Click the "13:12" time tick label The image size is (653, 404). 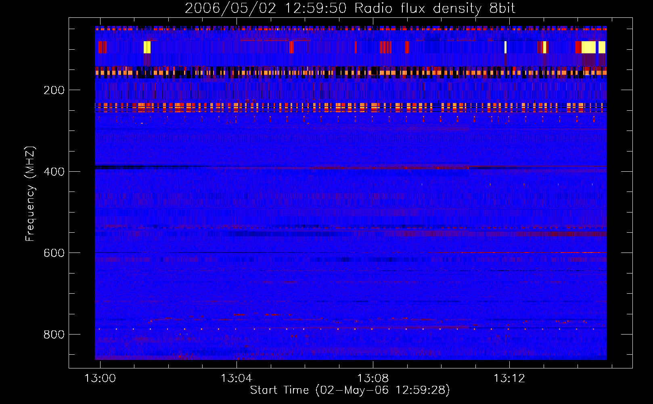(x=509, y=378)
